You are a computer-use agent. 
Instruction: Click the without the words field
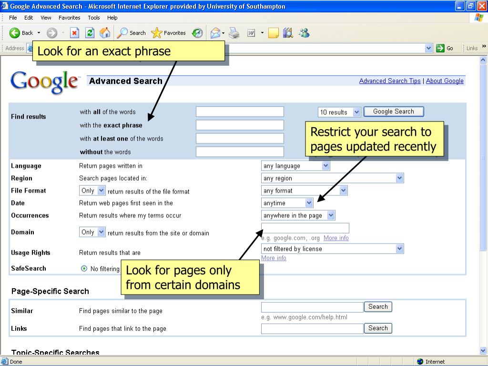[240, 152]
